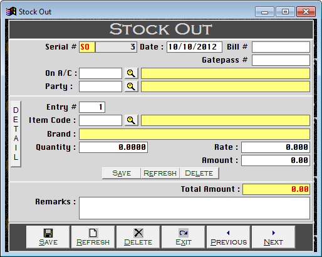Image resolution: width=322 pixels, height=257 pixels.
Task: Go to the Previous record
Action: click(229, 237)
